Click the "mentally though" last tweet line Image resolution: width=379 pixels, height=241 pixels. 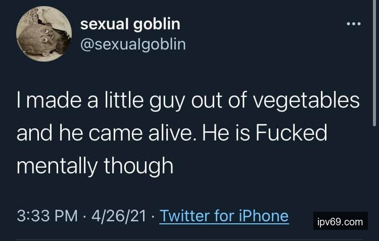coord(94,166)
